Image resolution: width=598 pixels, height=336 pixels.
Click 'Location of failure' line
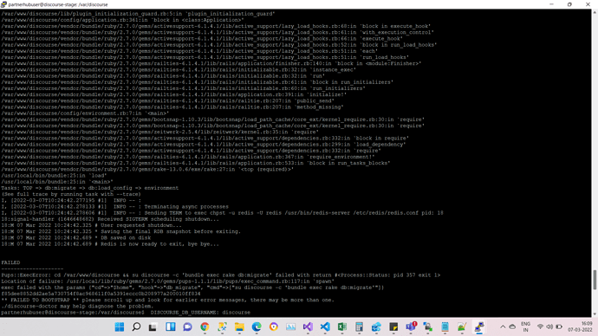(167, 281)
